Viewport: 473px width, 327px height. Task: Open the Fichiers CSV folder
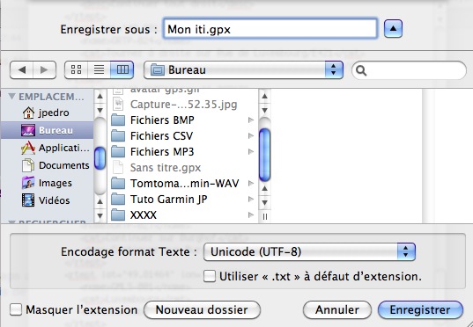[x=182, y=136]
